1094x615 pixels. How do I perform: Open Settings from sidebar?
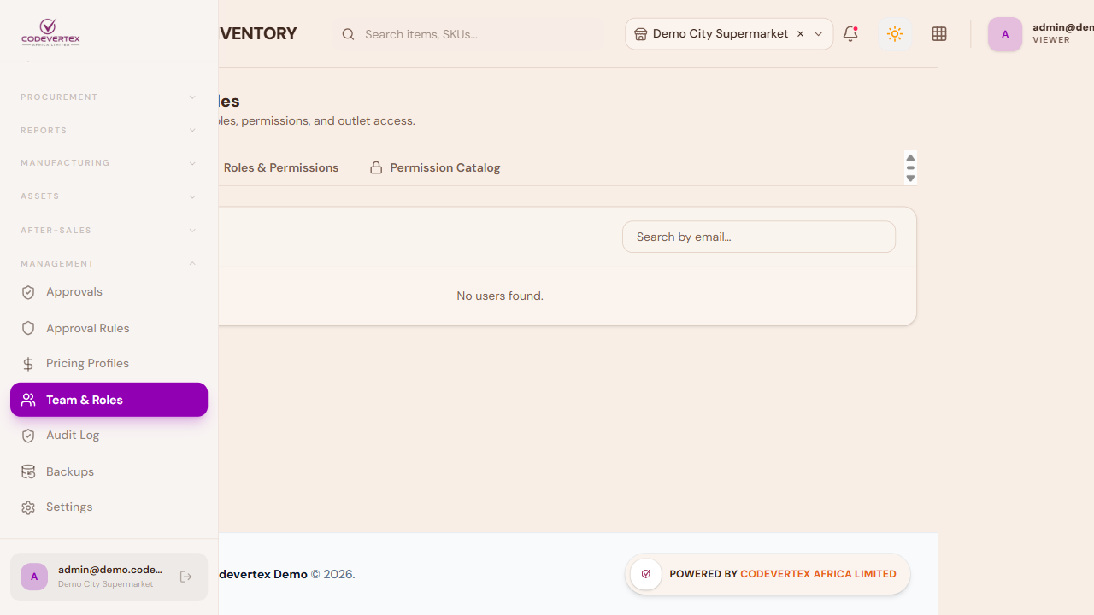(x=109, y=507)
